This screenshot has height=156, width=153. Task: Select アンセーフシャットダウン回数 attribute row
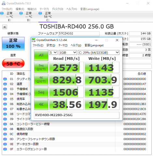[75, 139]
